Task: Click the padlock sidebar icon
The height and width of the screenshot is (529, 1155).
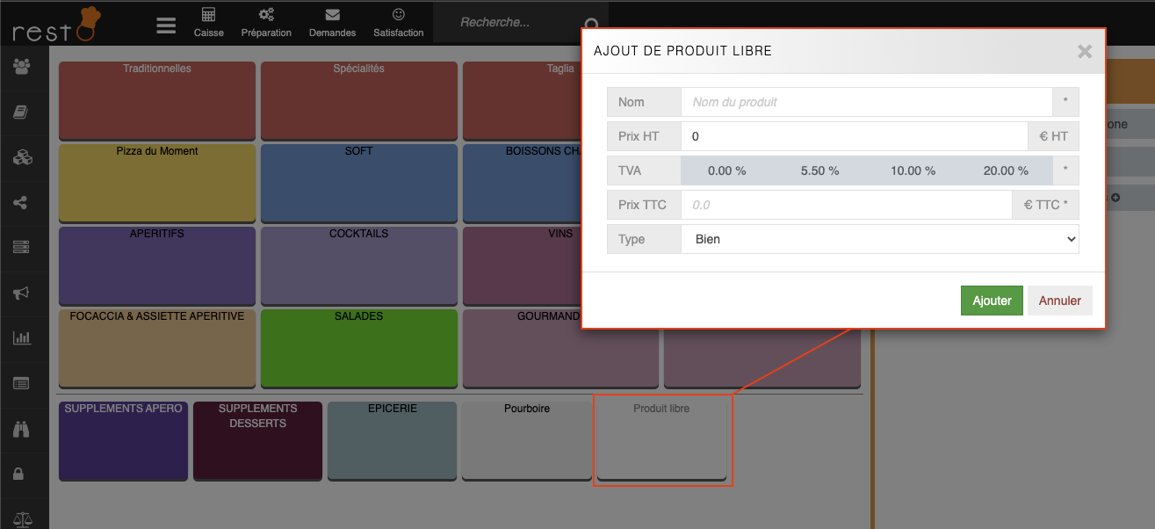Action: [19, 474]
